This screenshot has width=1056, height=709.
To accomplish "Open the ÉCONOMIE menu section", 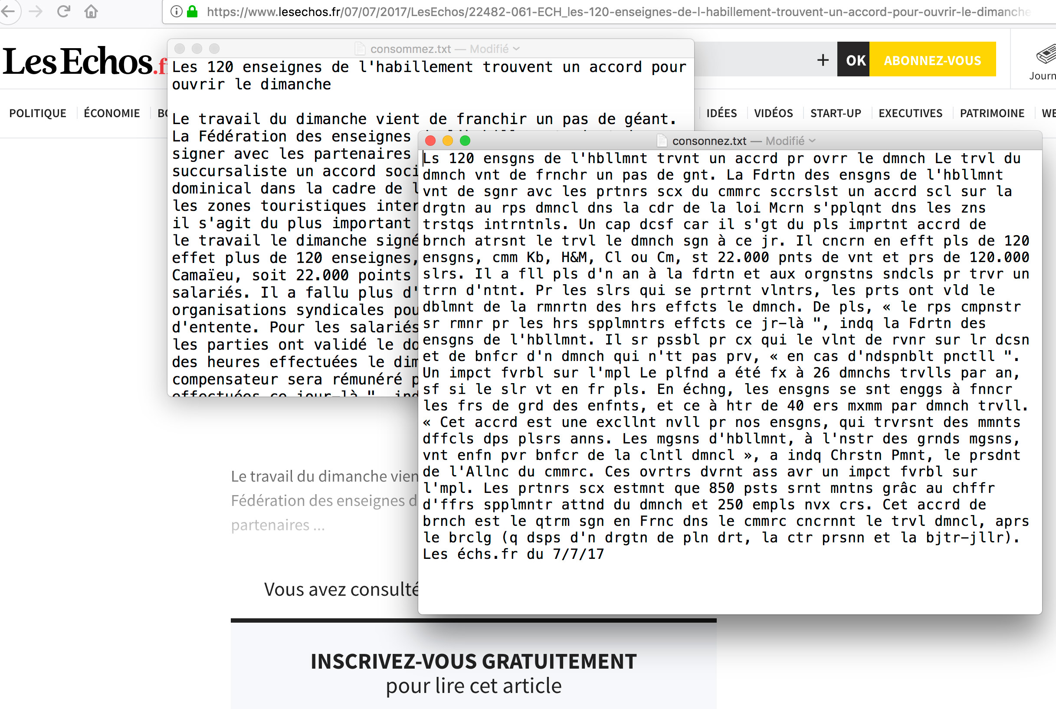I will (x=112, y=113).
